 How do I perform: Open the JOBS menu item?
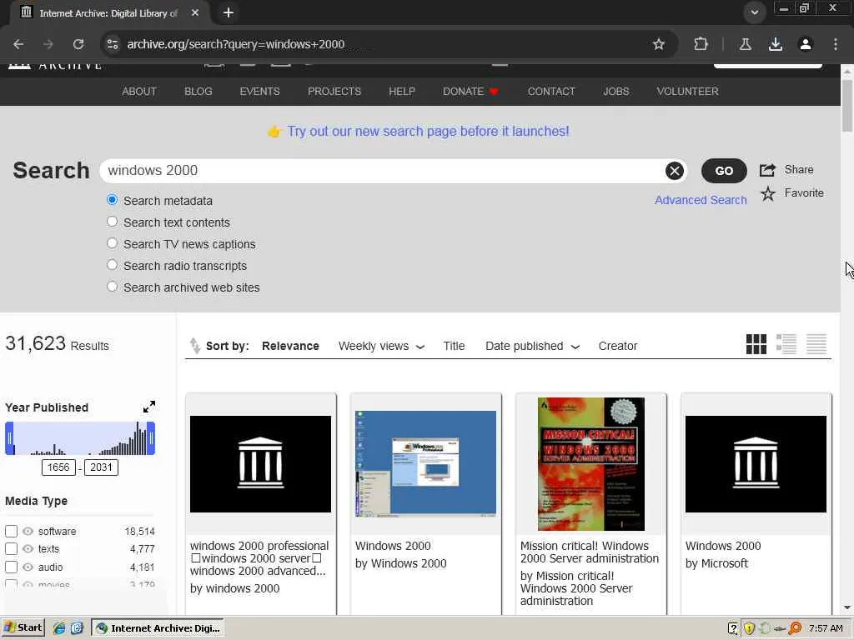point(616,92)
